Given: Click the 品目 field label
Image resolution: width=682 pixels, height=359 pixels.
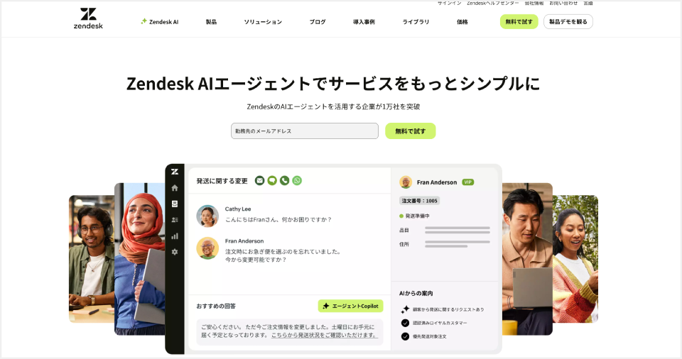Looking at the screenshot, I should (x=404, y=231).
